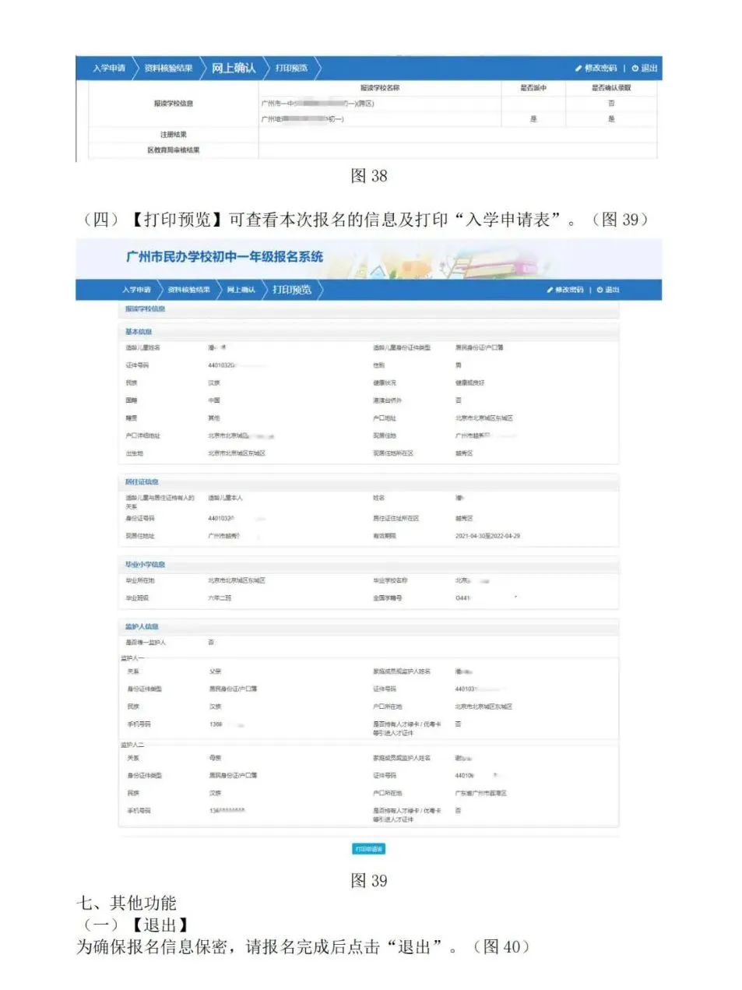Click the 是否确认录取 column header
Viewport: 742px width, 990px height.
(x=611, y=88)
